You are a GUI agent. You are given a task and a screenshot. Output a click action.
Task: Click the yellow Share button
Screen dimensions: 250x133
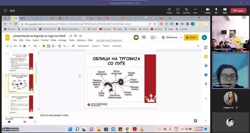pyautogui.click(x=191, y=37)
